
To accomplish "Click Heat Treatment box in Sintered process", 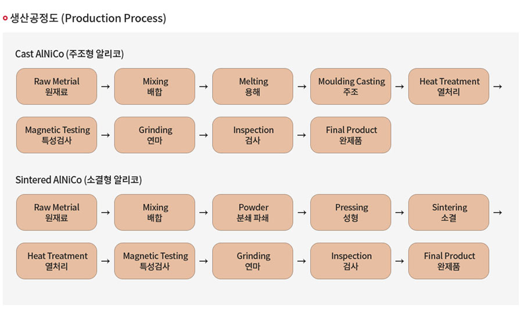I will pyautogui.click(x=56, y=261).
